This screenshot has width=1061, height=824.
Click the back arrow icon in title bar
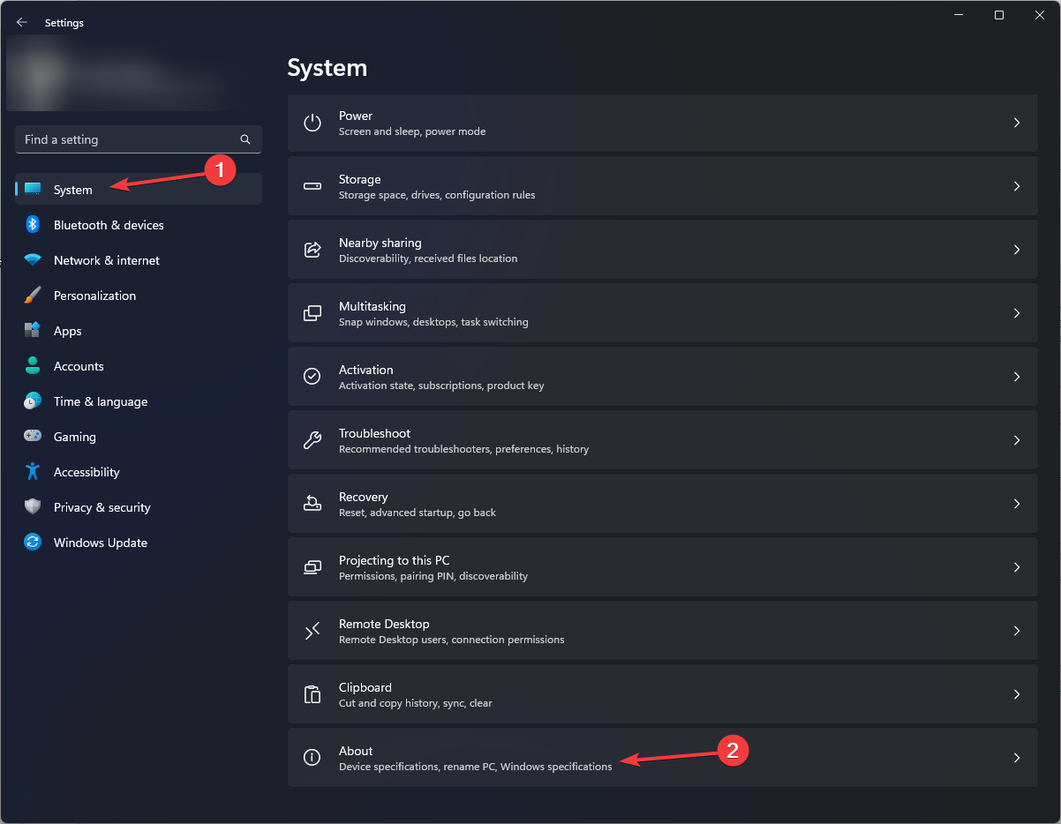tap(22, 23)
